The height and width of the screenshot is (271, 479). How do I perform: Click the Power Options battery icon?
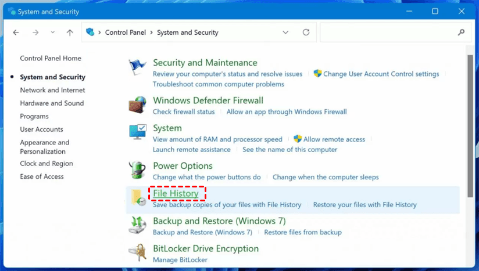pos(137,170)
